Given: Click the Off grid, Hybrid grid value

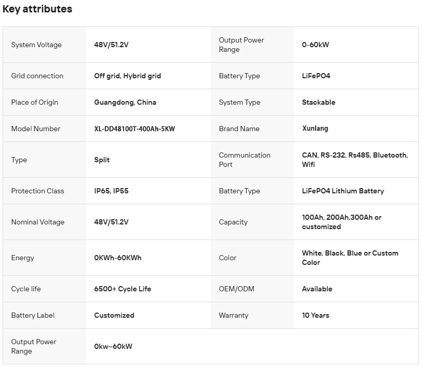Looking at the screenshot, I should click(x=127, y=76).
